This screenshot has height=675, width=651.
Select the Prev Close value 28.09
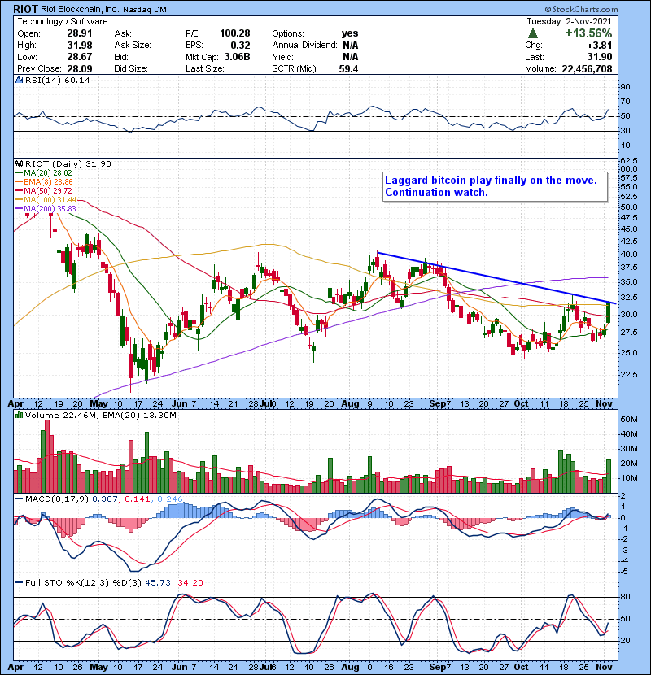point(79,68)
